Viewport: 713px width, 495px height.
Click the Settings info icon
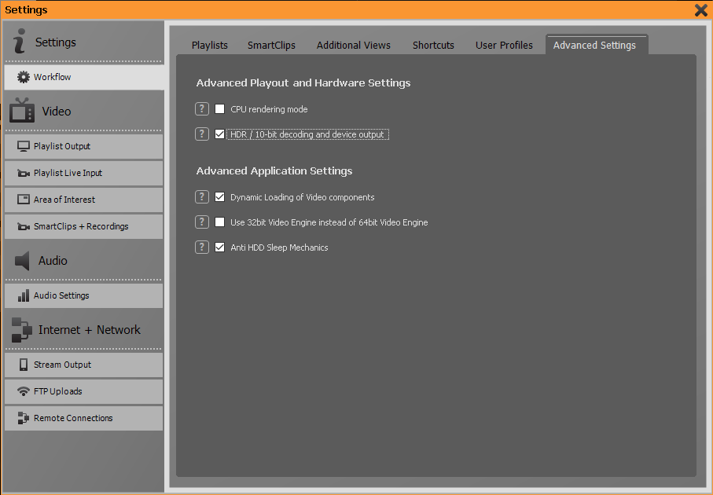point(19,41)
